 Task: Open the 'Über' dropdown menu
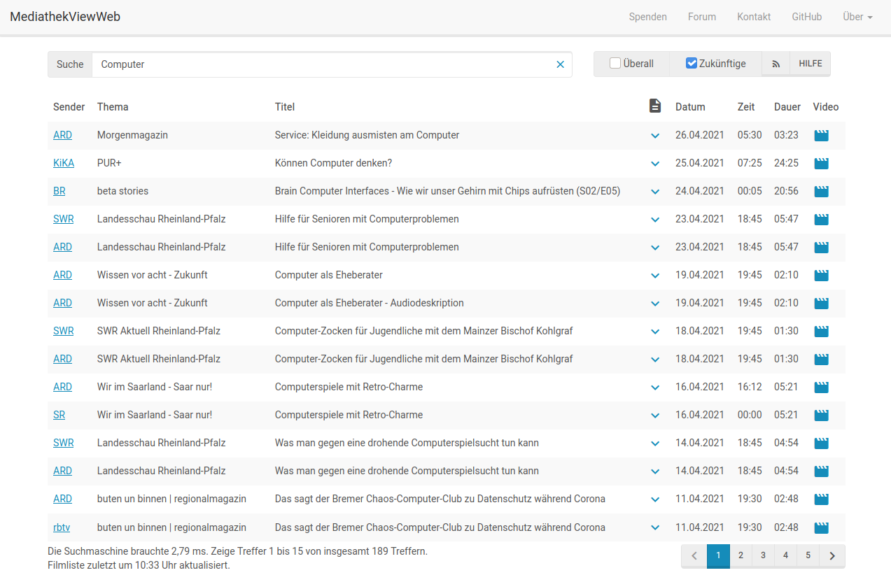pos(857,16)
